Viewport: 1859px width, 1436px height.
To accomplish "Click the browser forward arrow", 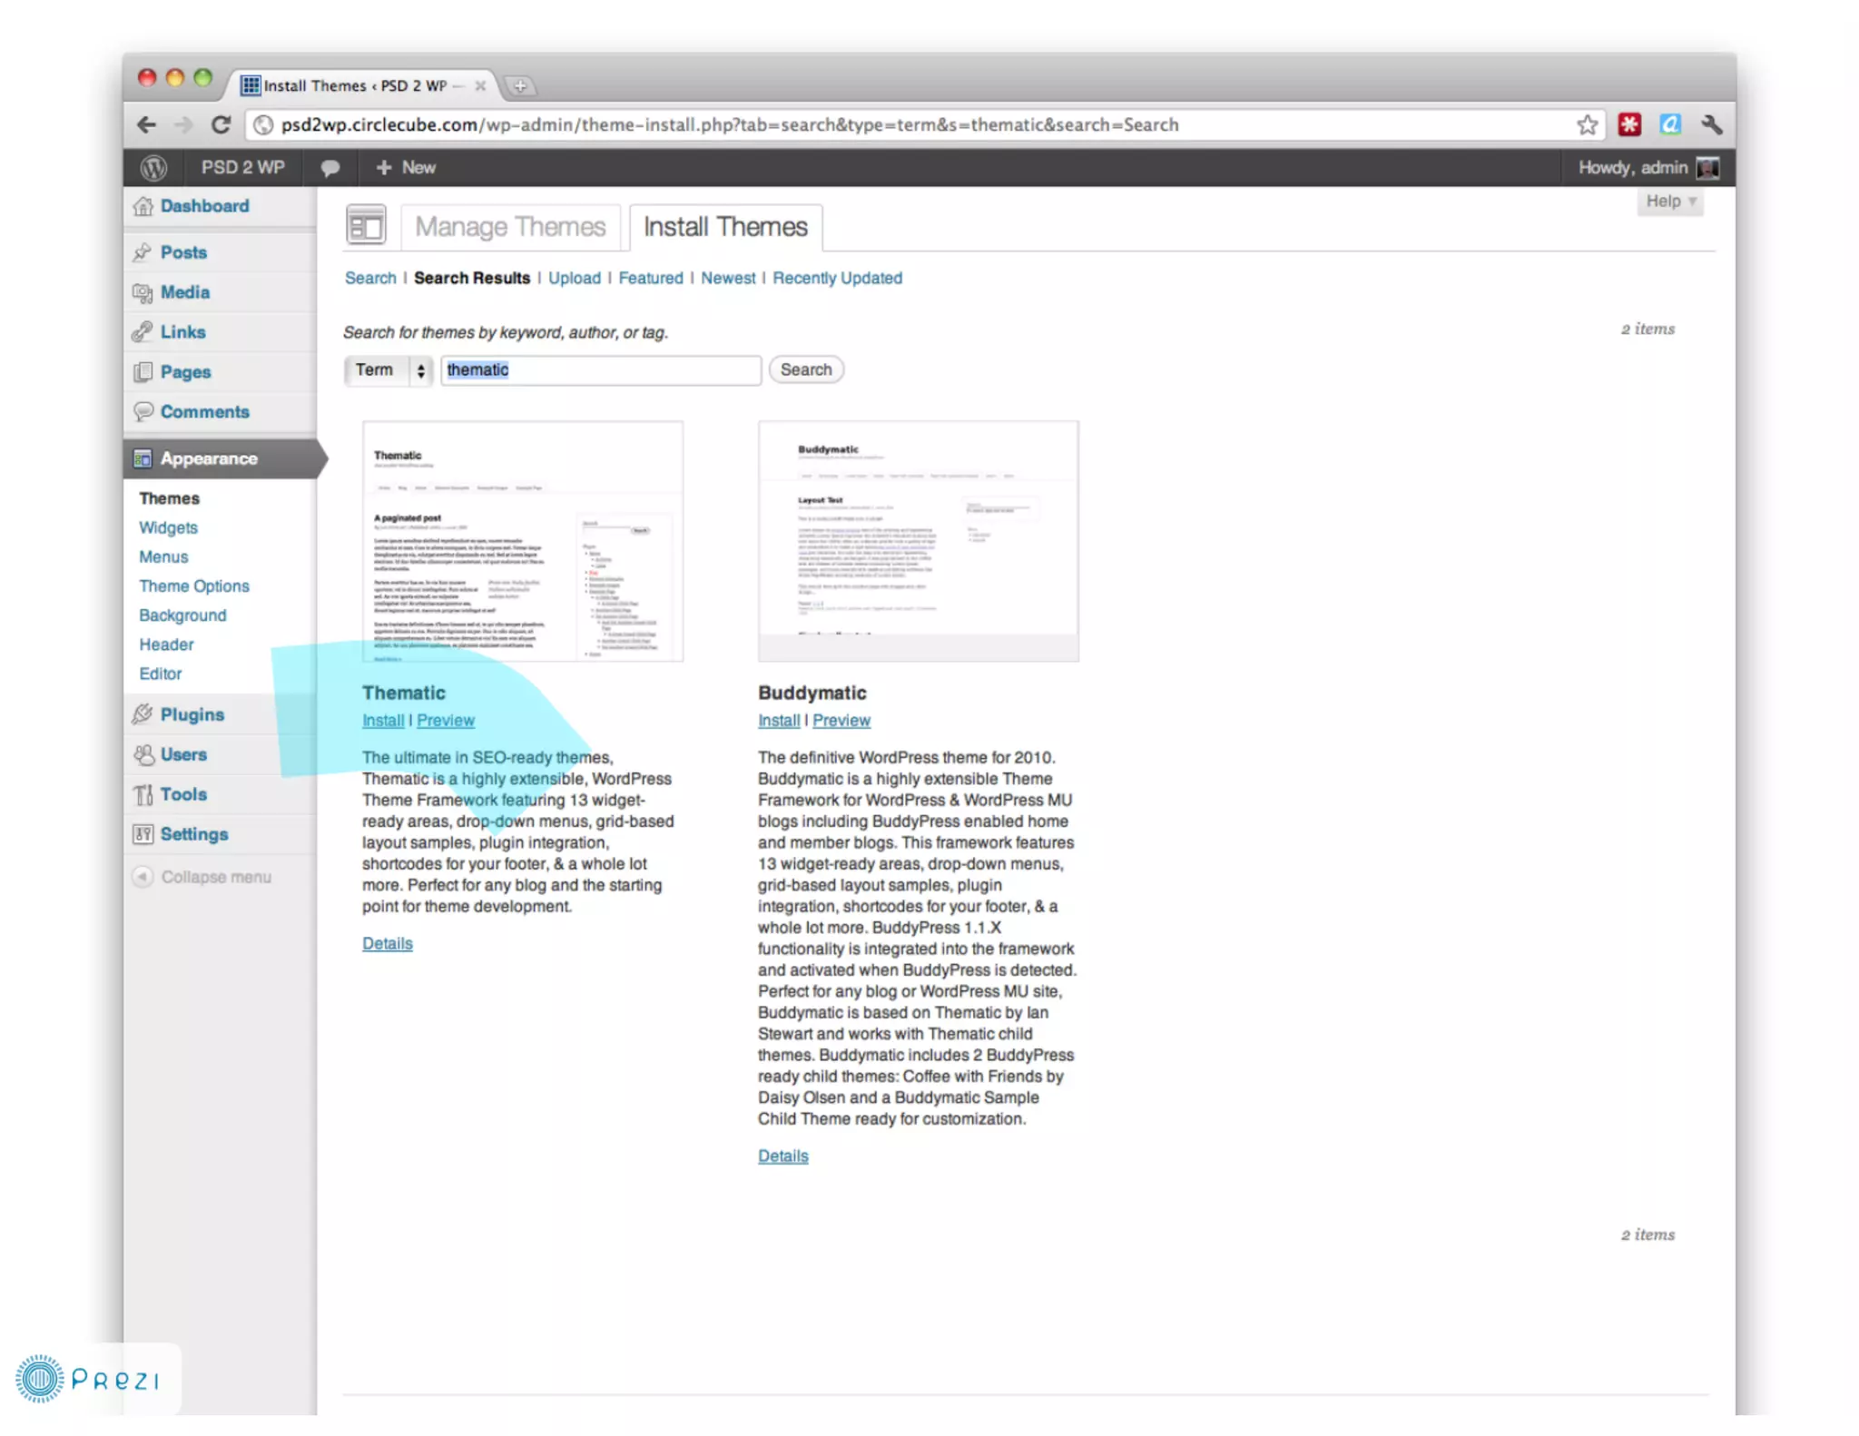I will coord(183,124).
